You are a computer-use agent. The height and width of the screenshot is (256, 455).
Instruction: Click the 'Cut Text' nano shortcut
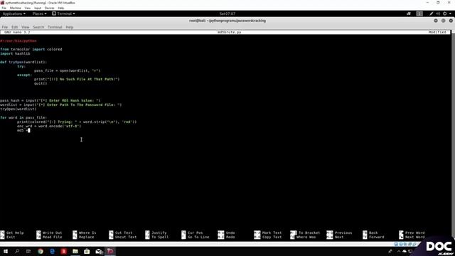120,233
